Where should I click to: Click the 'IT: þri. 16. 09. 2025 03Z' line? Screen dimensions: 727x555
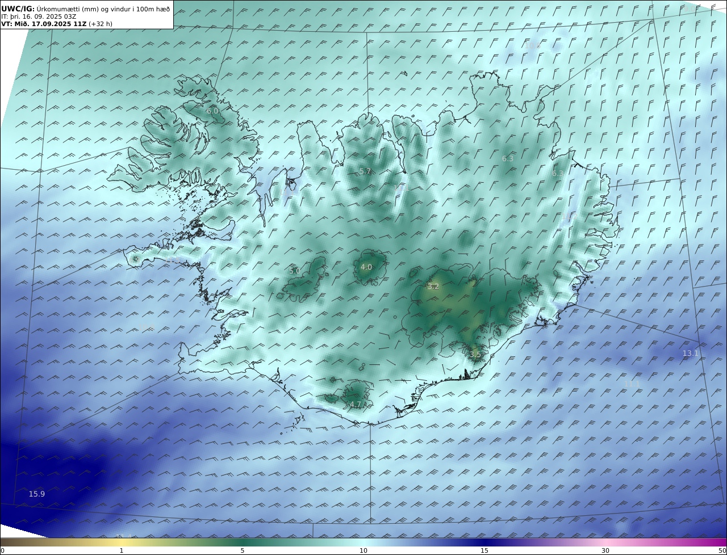click(37, 16)
